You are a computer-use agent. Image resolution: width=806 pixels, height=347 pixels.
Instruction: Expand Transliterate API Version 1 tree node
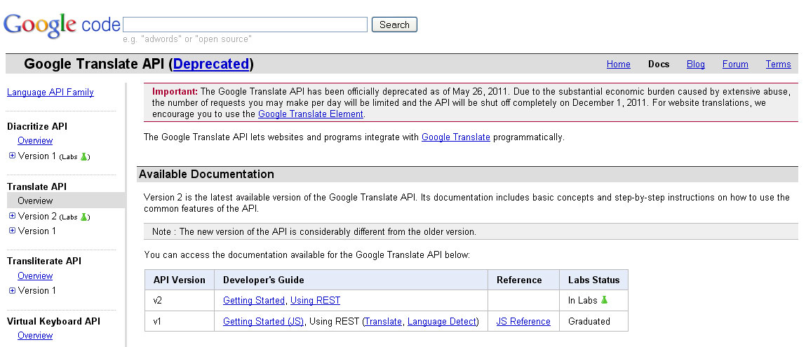[12, 290]
